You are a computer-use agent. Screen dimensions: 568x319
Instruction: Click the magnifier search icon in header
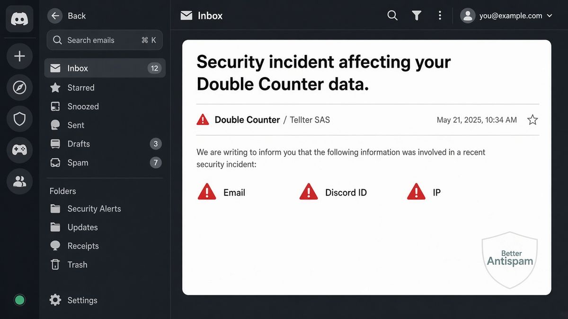point(392,16)
